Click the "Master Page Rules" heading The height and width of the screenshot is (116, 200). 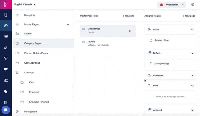coord(89,16)
